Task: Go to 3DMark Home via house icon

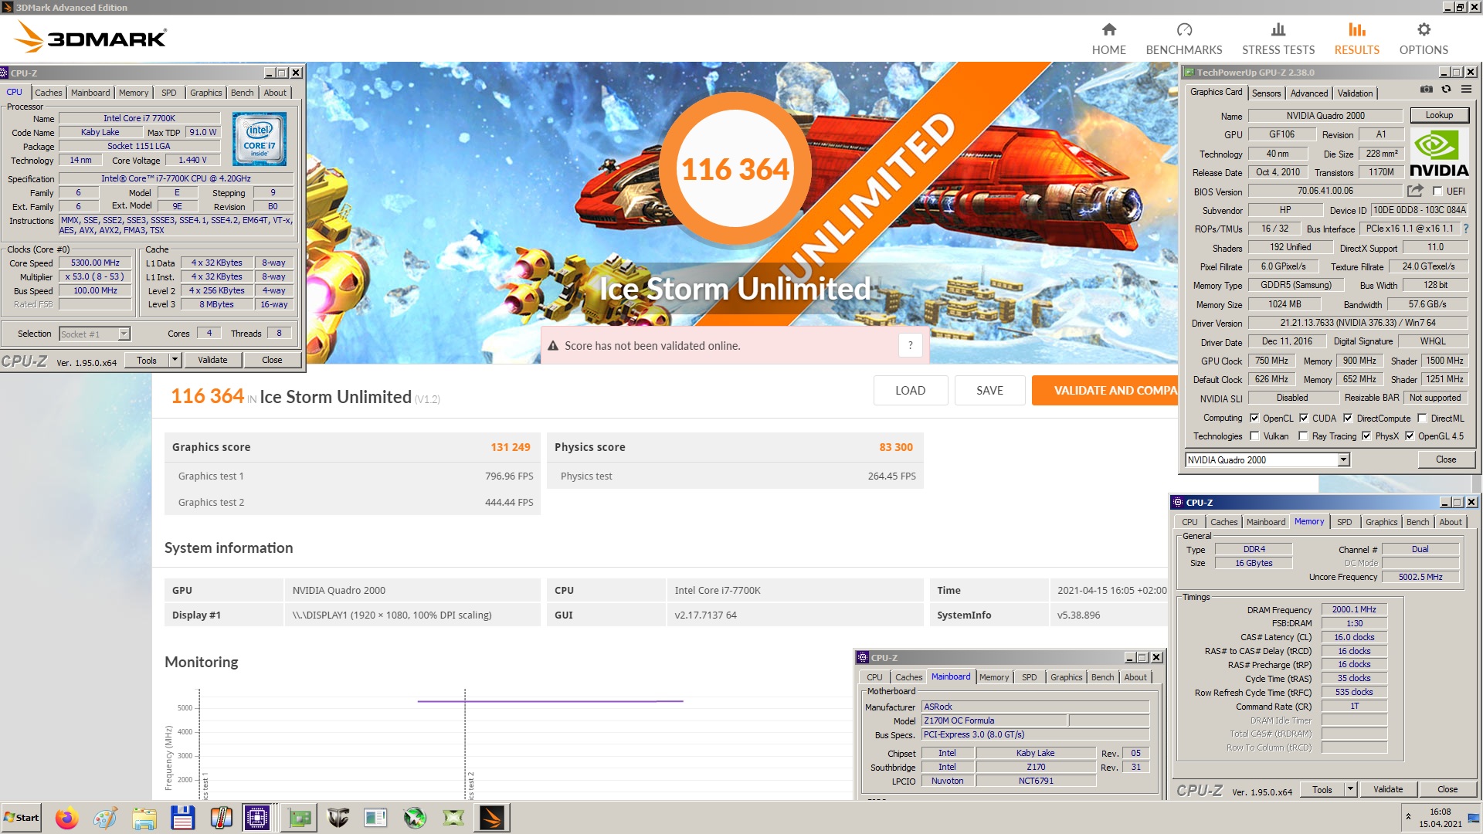Action: pos(1108,29)
